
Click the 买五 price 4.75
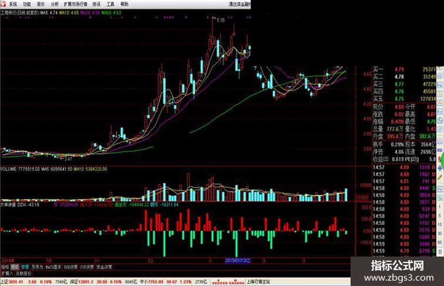[399, 99]
